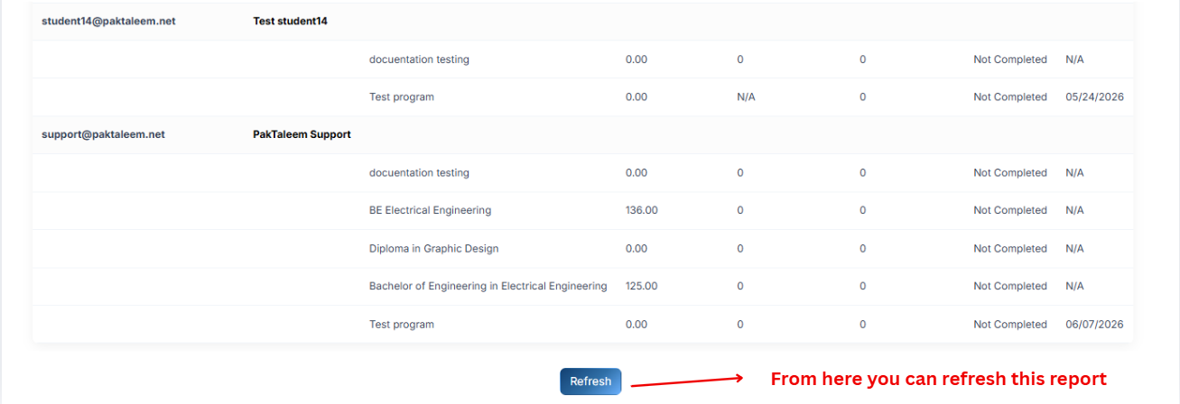Click the Refresh button
The image size is (1180, 404).
[x=590, y=381]
